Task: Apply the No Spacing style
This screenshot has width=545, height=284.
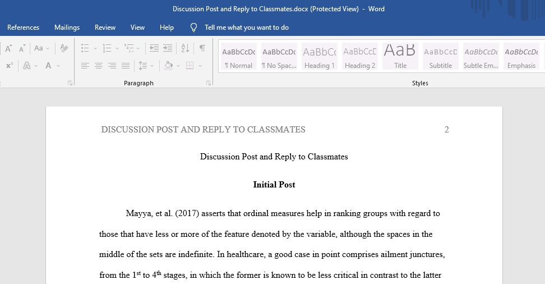Action: tap(279, 56)
